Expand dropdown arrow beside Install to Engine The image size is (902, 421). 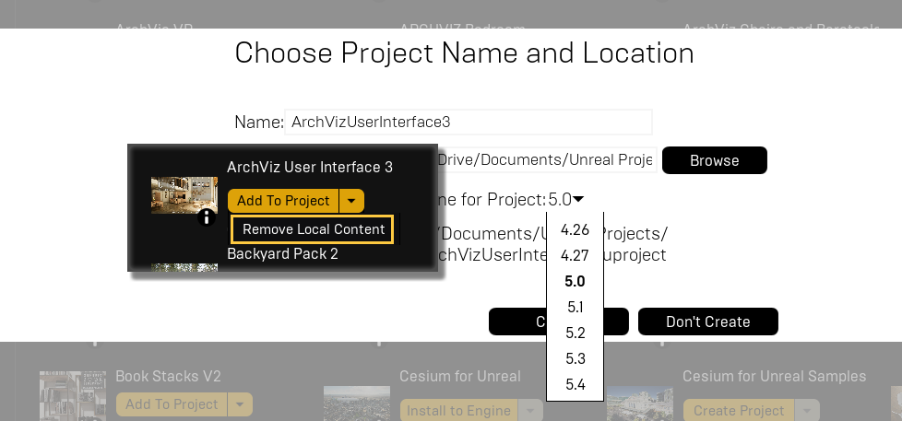point(530,411)
